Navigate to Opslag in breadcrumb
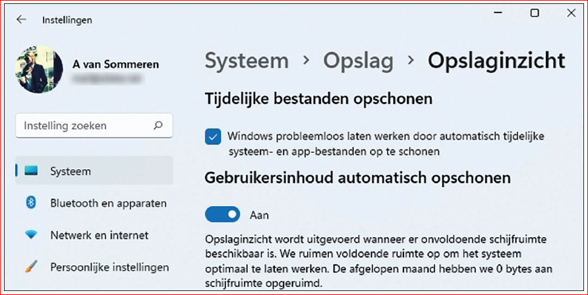This screenshot has width=588, height=295. (x=358, y=61)
